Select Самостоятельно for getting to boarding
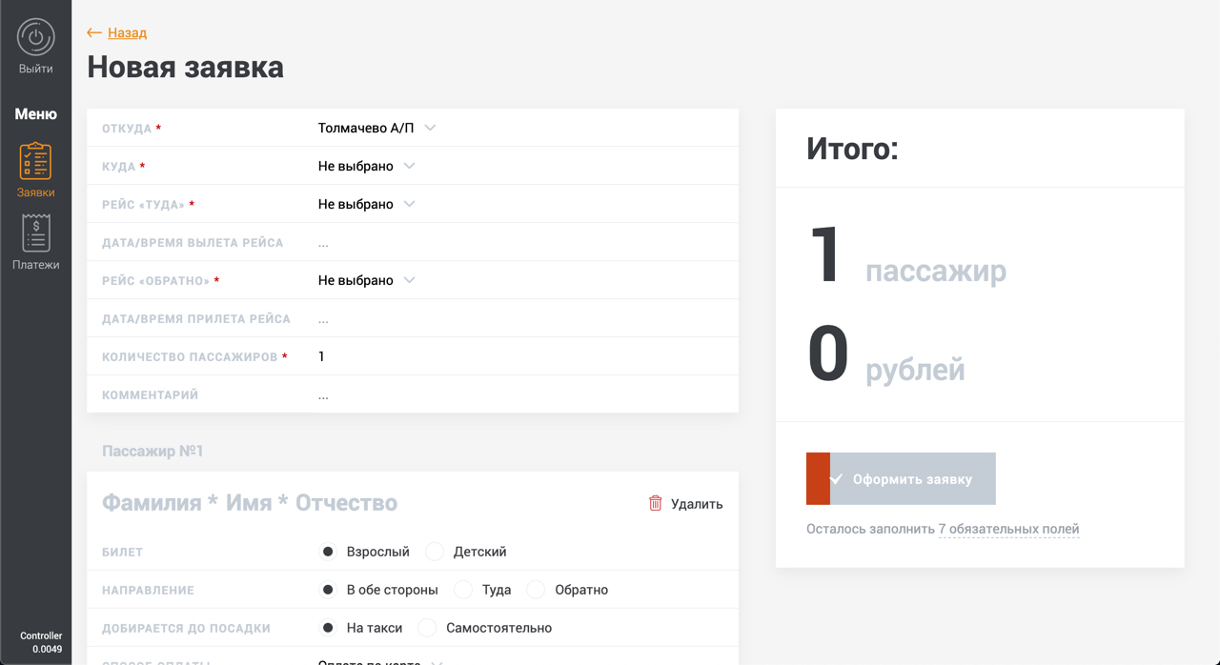The height and width of the screenshot is (665, 1220). tap(428, 628)
